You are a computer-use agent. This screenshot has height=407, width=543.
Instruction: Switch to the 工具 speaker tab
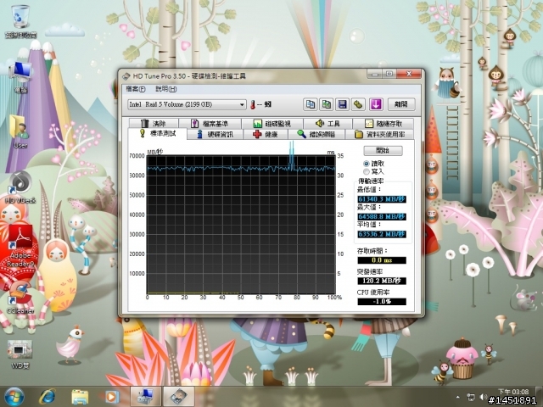tap(327, 123)
